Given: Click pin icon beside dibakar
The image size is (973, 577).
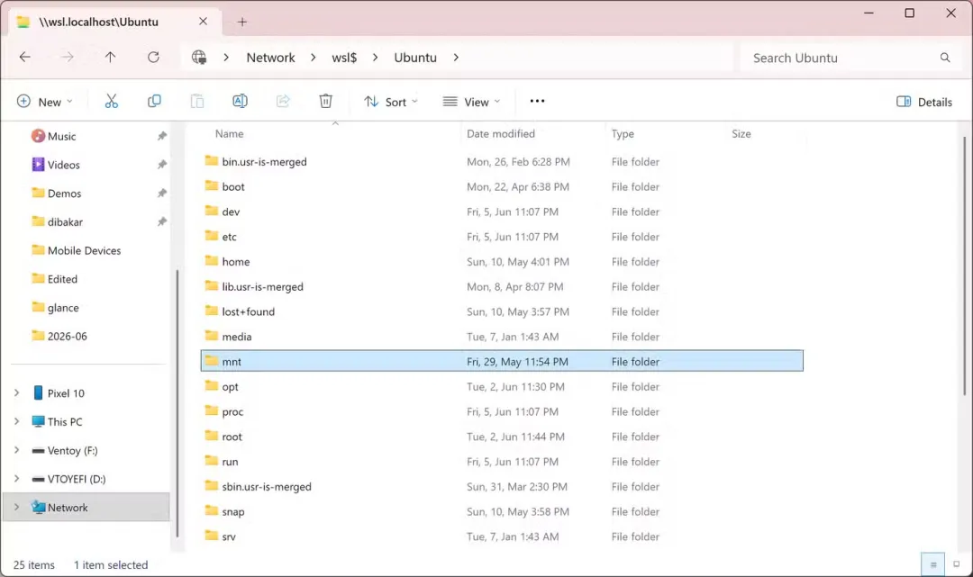Looking at the screenshot, I should click(x=162, y=221).
